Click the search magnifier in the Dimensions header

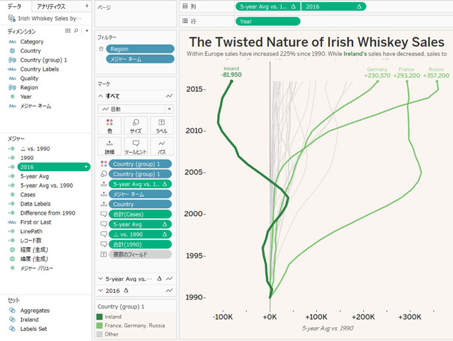pyautogui.click(x=77, y=31)
